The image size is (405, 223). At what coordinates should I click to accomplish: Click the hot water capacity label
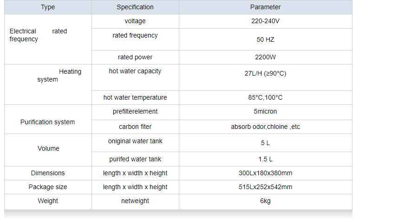[x=135, y=71]
